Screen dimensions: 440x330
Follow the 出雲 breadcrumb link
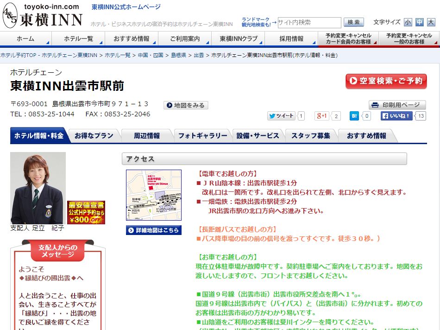tap(199, 55)
